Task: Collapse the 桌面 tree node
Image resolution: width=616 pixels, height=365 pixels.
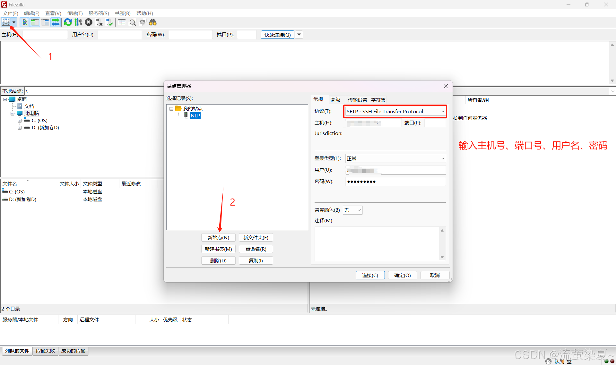Action: (5, 99)
